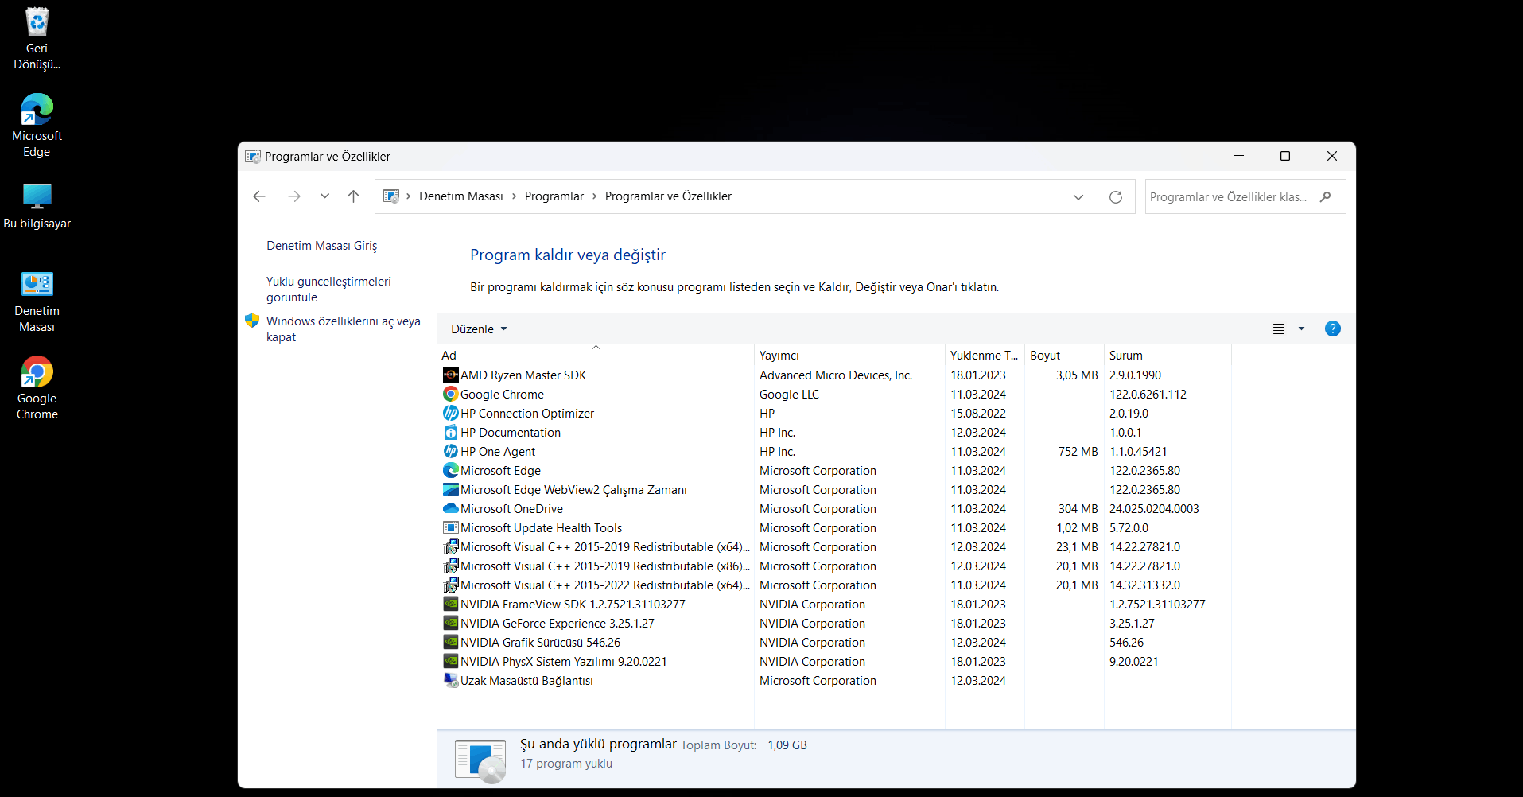Select Microsoft Visual C++ 2015-2019 Redistributable (x86)

(x=604, y=566)
